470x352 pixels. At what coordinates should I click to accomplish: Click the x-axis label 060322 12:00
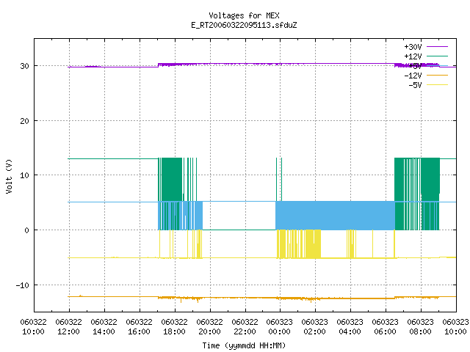(x=69, y=327)
